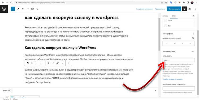Toggle the browser side panel icon
This screenshot has width=199, height=100.
188,3
